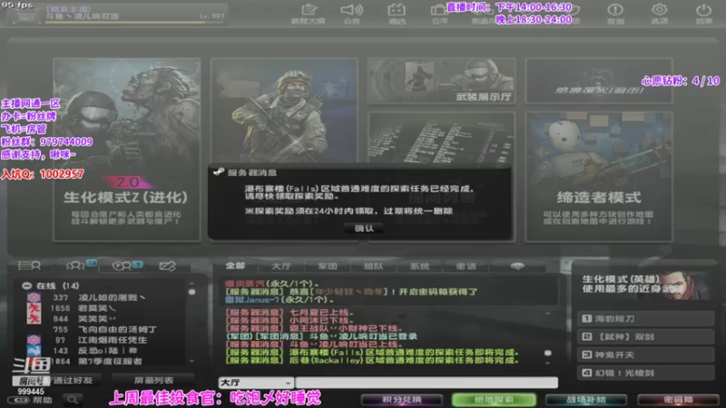Open the 公告 announcements megaphone icon
The width and height of the screenshot is (726, 408).
[352, 14]
